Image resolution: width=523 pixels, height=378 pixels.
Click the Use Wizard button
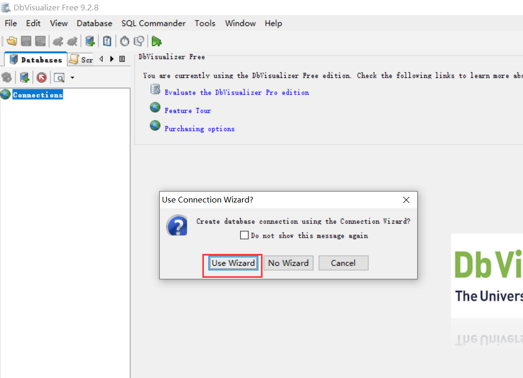point(232,263)
